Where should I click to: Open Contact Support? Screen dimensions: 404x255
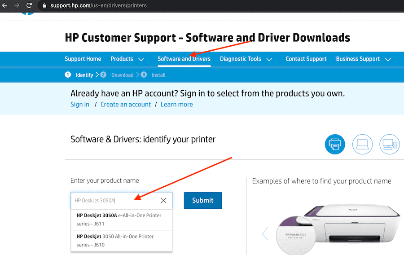coord(306,59)
